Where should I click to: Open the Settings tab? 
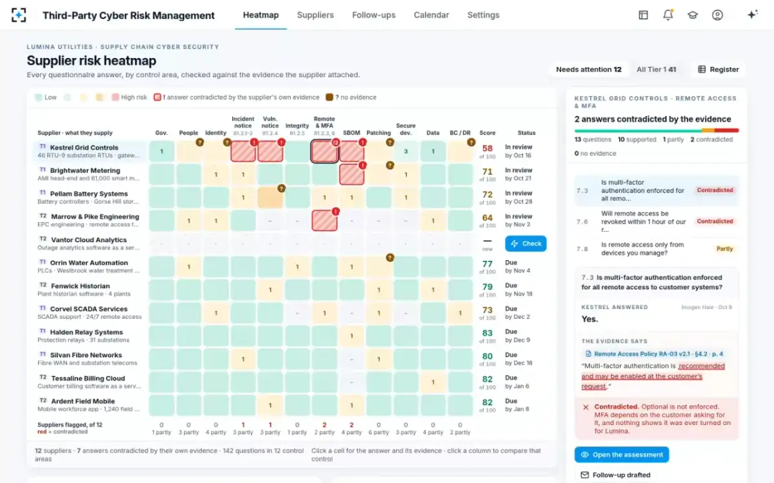483,15
